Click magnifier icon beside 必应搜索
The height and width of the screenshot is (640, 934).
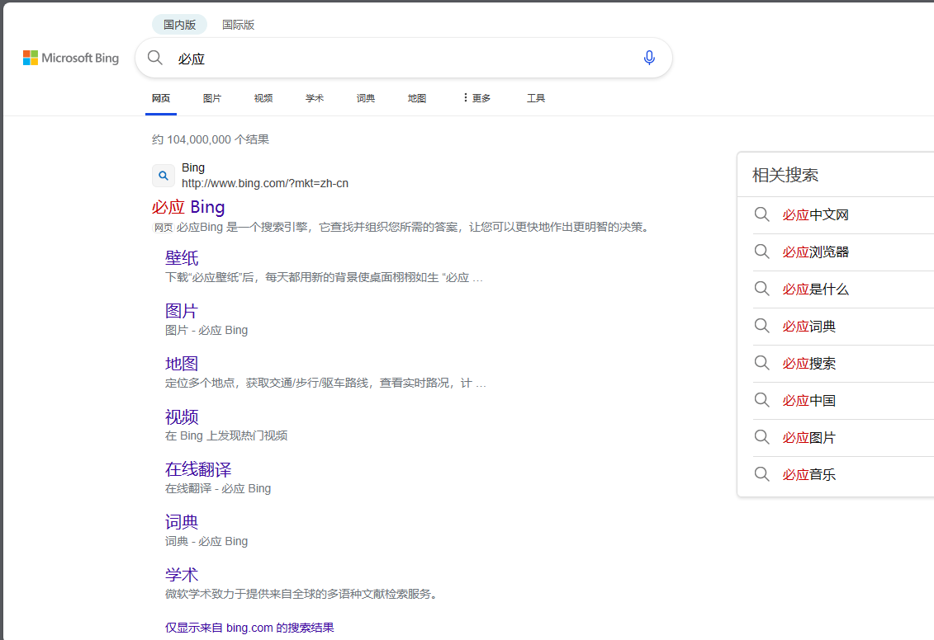click(x=762, y=363)
